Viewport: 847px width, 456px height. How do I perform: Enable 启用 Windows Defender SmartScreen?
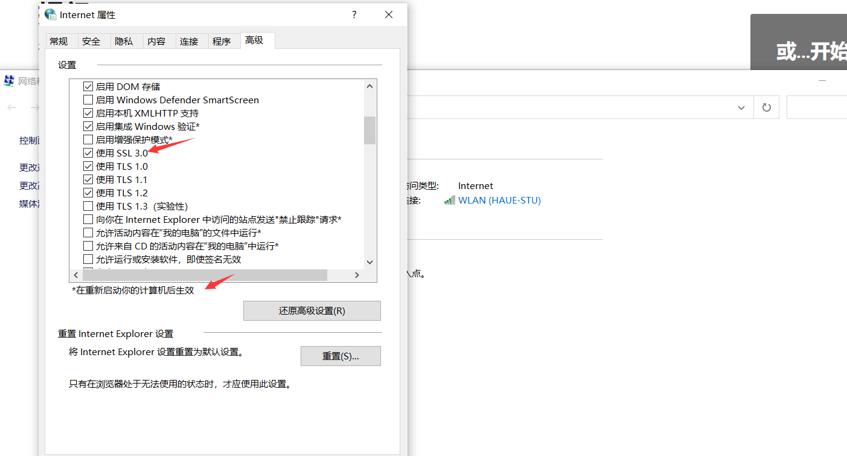88,100
